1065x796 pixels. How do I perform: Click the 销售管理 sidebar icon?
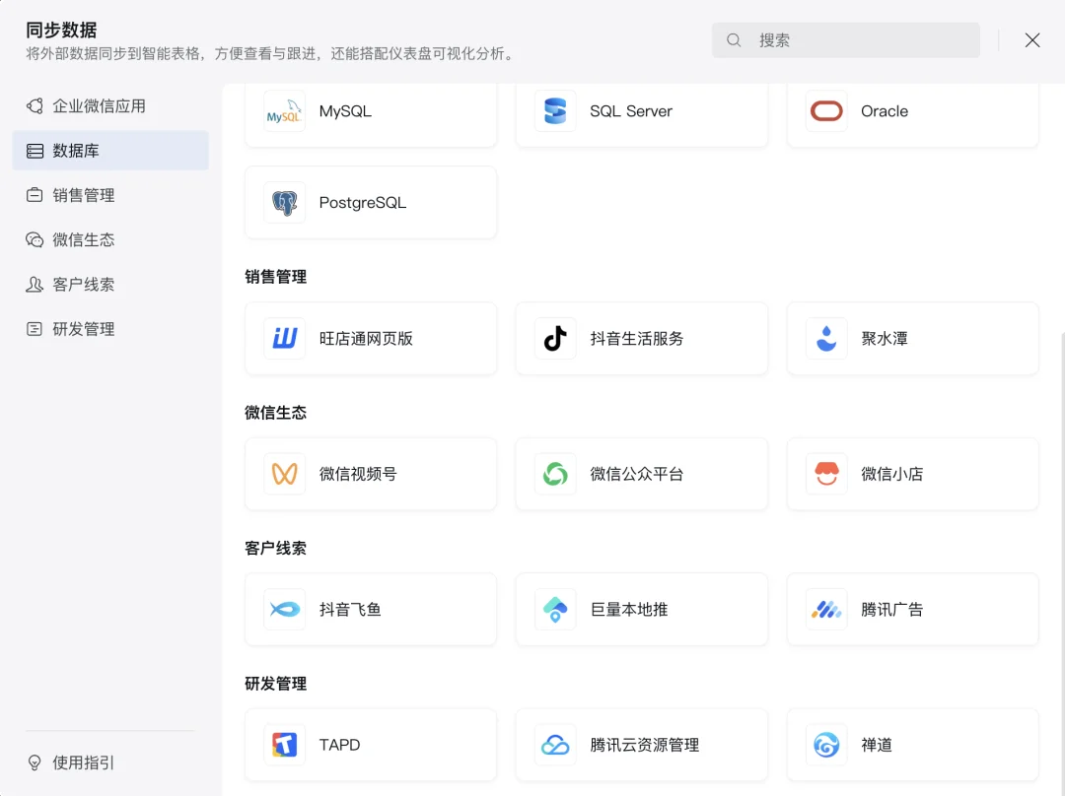pos(35,195)
